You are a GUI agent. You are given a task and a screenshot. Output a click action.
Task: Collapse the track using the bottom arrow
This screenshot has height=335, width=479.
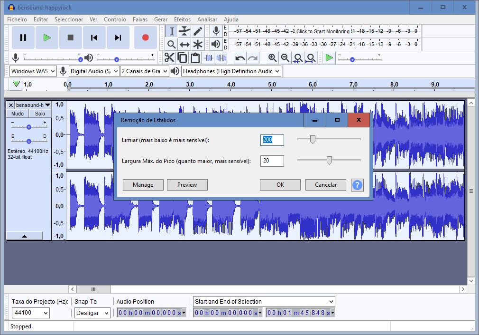point(25,236)
